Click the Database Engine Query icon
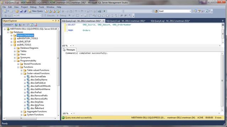Viewport: 227px width, 127px height. pos(46,11)
